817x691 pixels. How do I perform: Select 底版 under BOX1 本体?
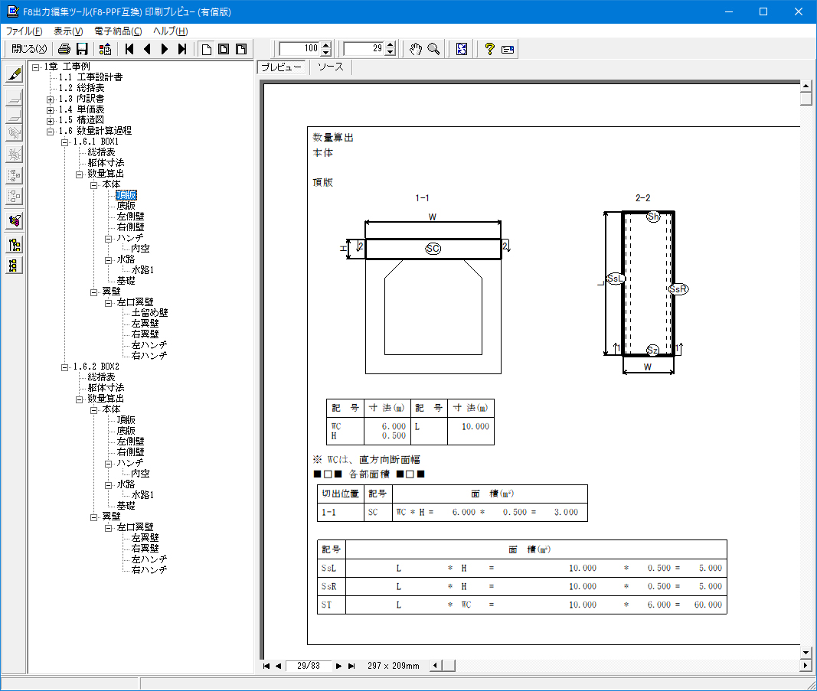[126, 206]
